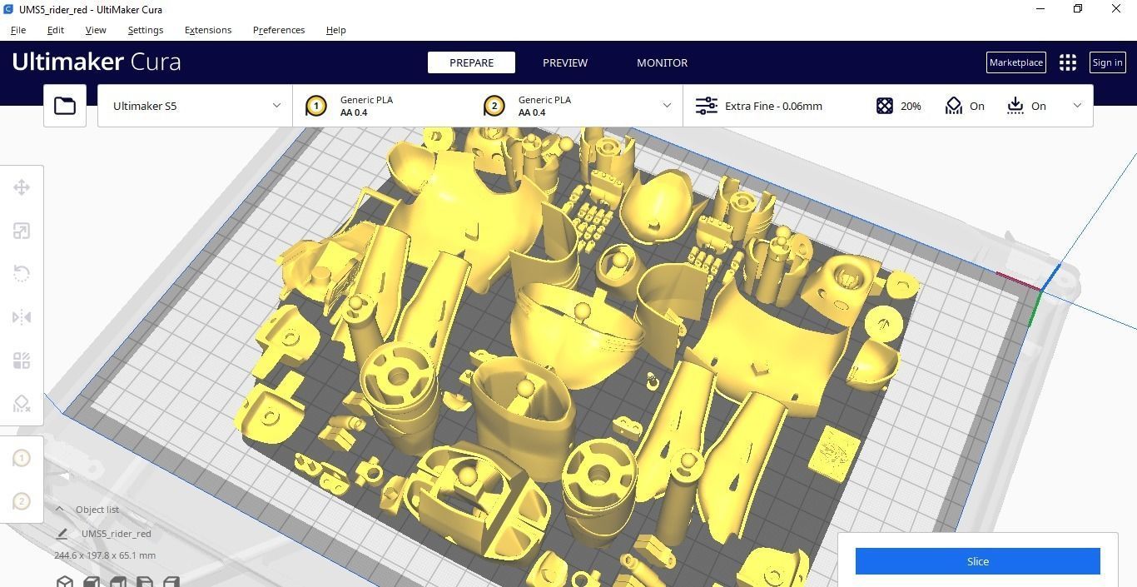
Task: Open the Marketplace
Action: pyautogui.click(x=1016, y=62)
